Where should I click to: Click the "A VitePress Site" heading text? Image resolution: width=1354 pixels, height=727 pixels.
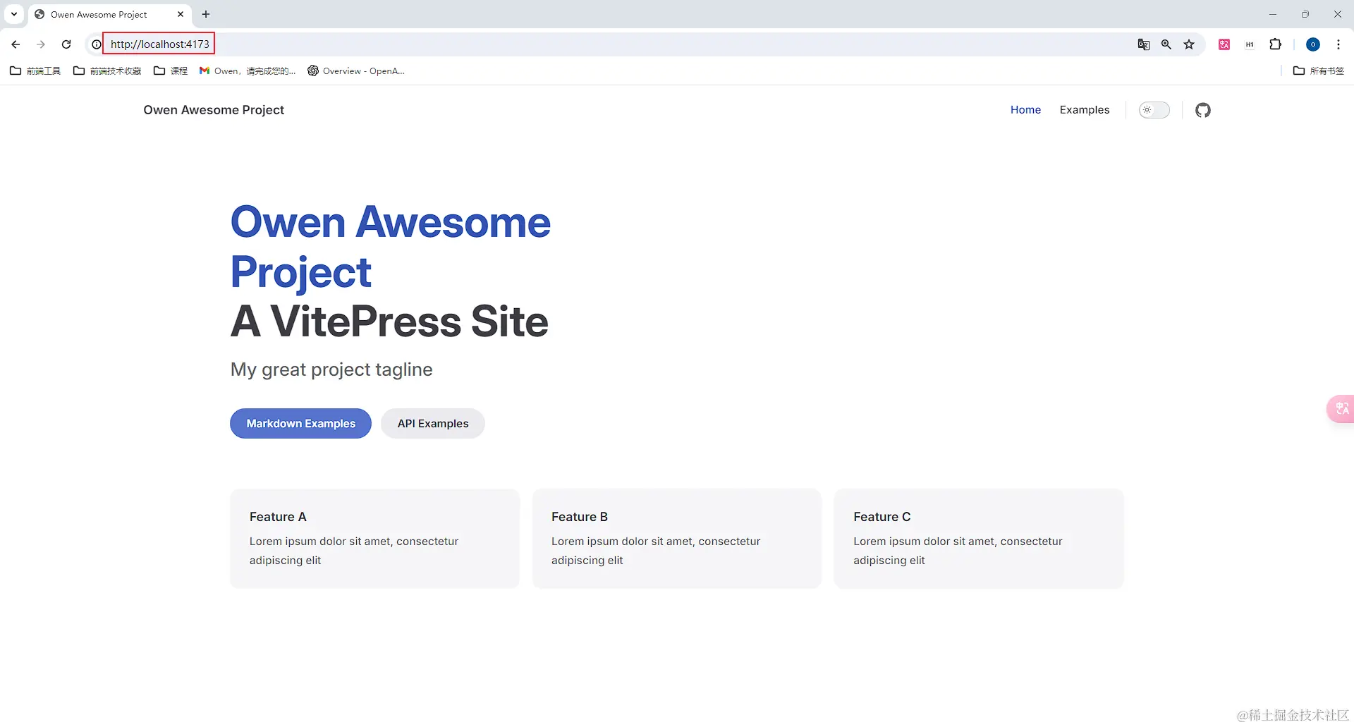click(x=389, y=322)
